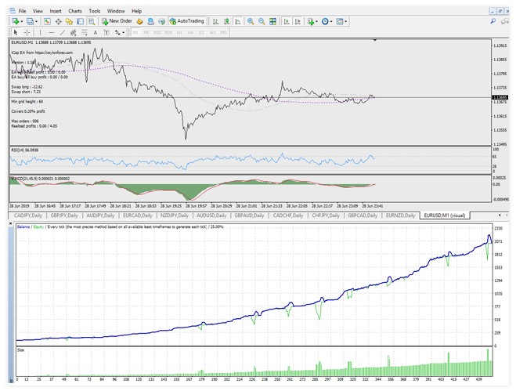Viewport: 516px width, 391px height.
Task: Activate the crosshair cursor
Action: tap(27, 32)
